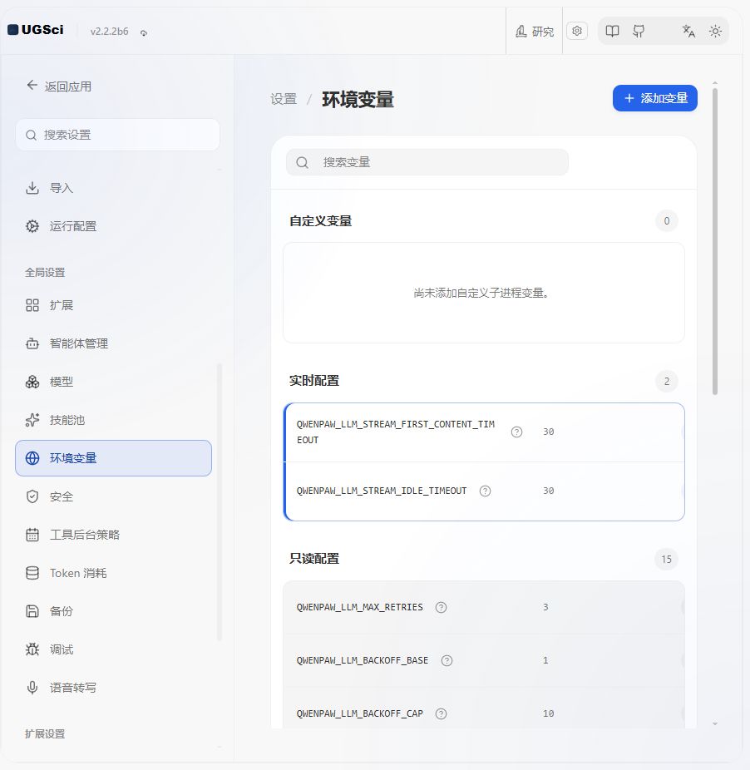This screenshot has width=750, height=770.
Task: Click the UGSci logo
Action: coord(36,29)
